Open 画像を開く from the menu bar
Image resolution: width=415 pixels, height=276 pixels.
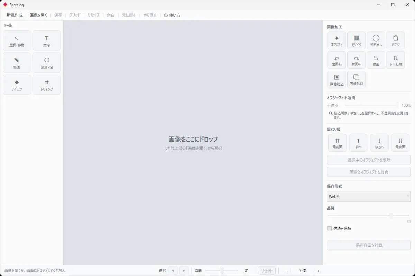pos(38,15)
